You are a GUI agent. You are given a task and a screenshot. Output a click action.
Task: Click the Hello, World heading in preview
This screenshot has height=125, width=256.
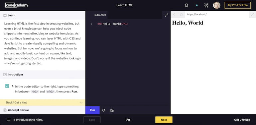(x=188, y=23)
